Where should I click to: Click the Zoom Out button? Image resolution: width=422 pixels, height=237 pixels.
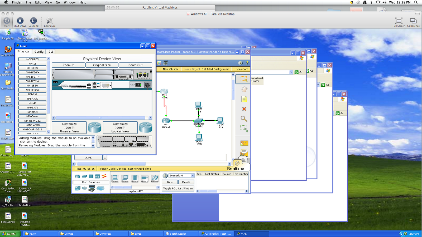click(x=136, y=65)
